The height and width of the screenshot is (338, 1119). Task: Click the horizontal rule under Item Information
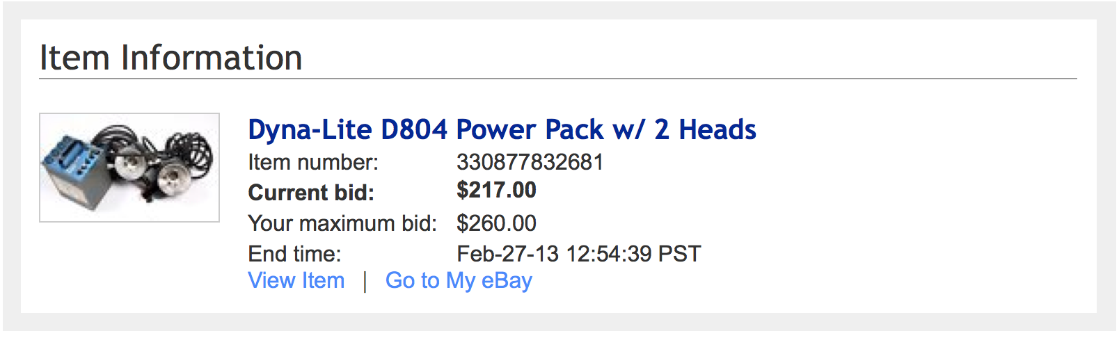(x=557, y=79)
